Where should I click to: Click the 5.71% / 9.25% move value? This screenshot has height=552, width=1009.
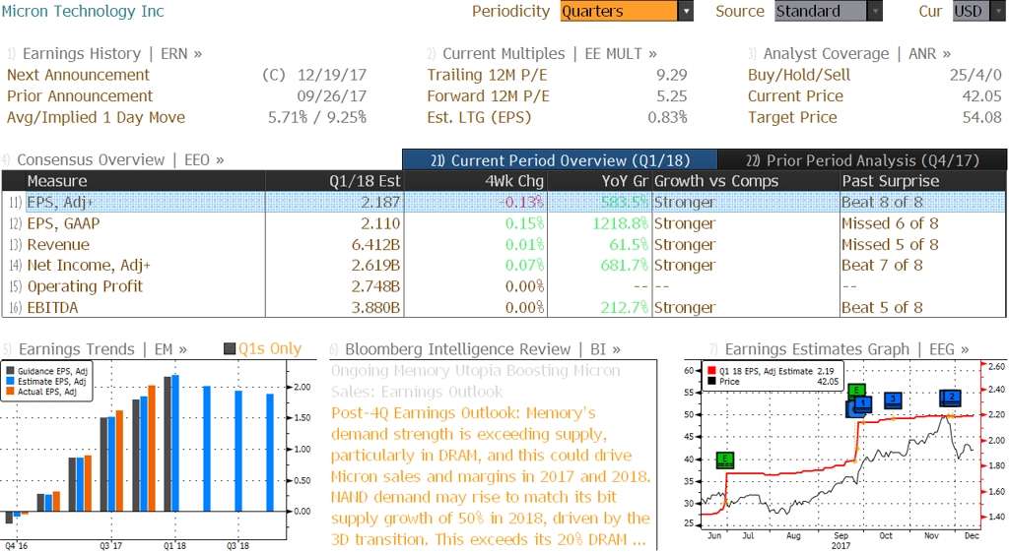[x=317, y=117]
